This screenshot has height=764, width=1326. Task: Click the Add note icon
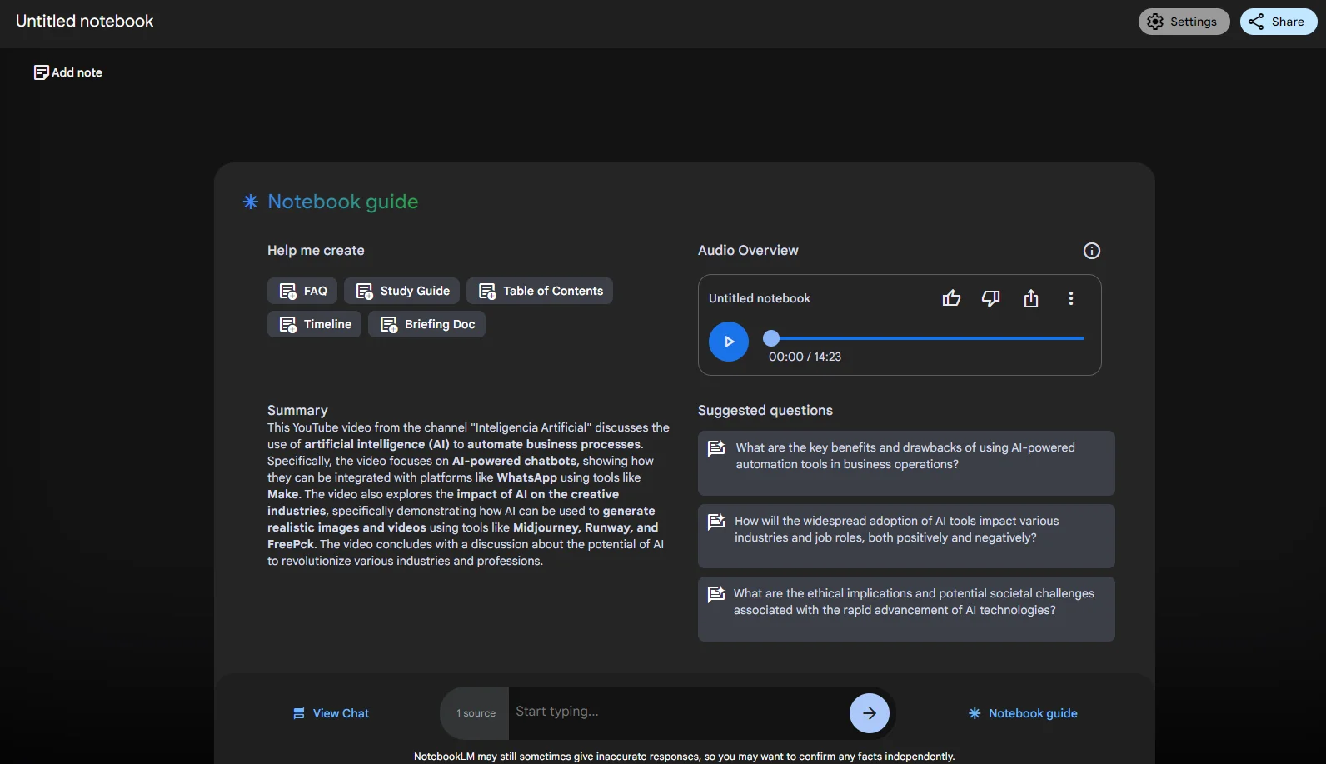pos(41,72)
